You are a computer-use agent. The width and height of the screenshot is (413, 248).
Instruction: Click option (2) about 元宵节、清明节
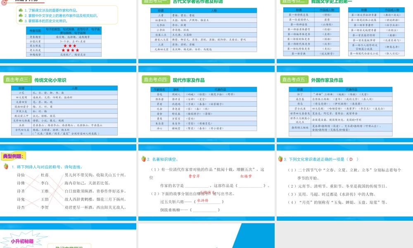pyautogui.click(x=338, y=186)
